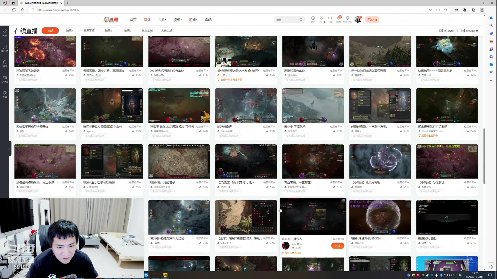
Task: Select the 大神主播 filter tab
Action: [x=167, y=30]
